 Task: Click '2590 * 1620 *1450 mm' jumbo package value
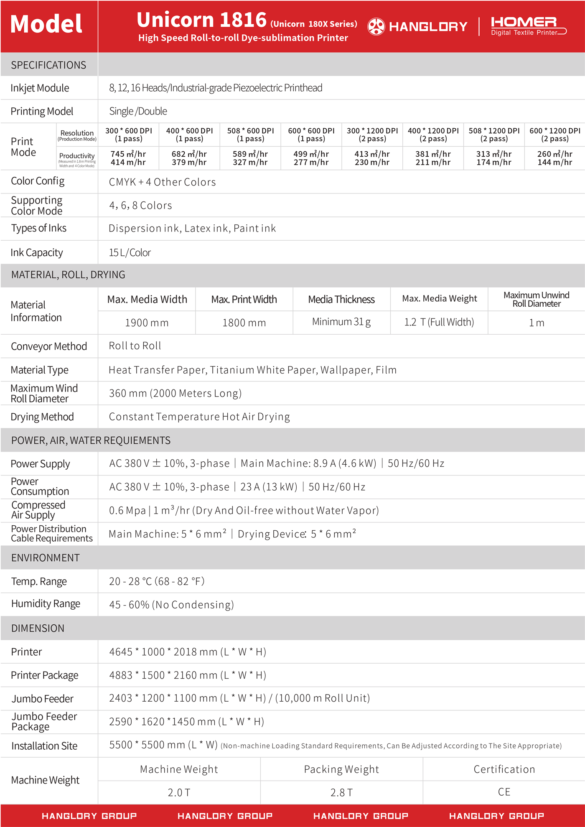(x=162, y=722)
